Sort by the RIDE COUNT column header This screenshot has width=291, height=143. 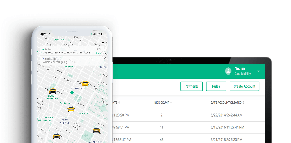[162, 102]
